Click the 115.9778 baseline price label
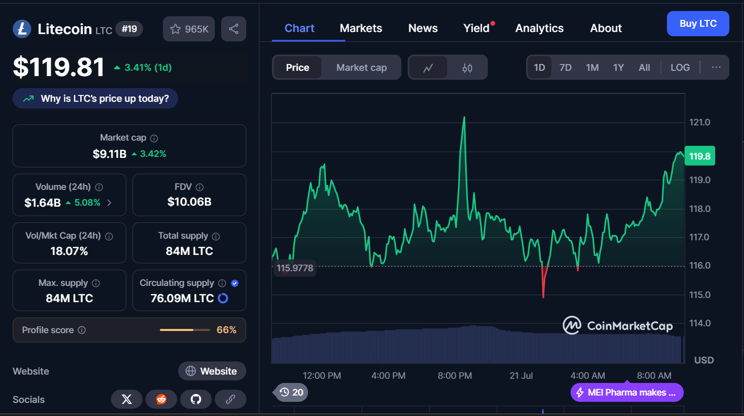 click(x=295, y=268)
